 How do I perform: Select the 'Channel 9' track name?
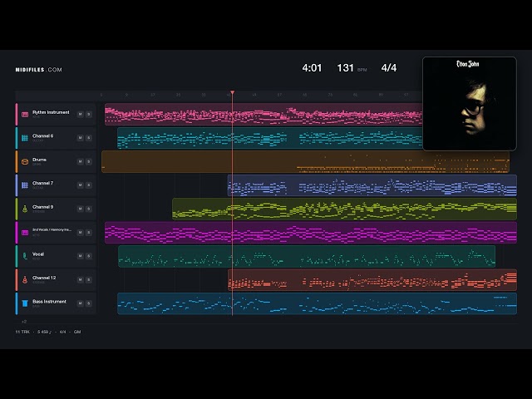click(x=42, y=207)
